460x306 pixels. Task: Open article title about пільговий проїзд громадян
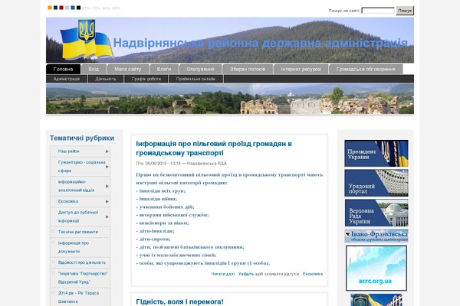[x=214, y=148]
